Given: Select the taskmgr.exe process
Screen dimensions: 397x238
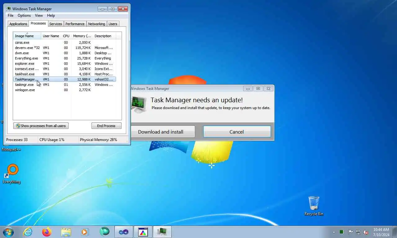Looking at the screenshot, I should tap(65, 85).
